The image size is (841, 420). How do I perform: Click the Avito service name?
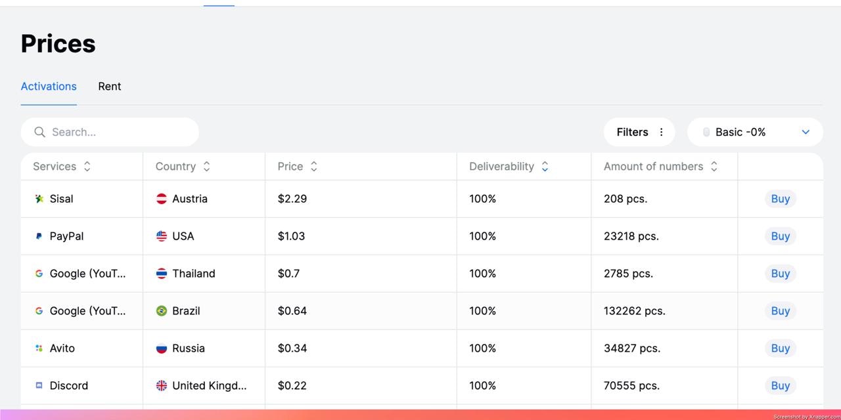click(62, 348)
